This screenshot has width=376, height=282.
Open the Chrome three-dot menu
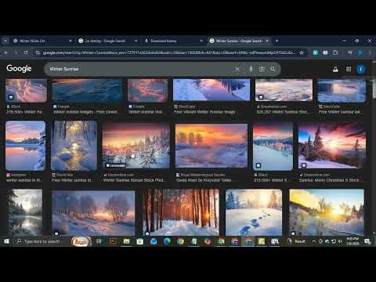pyautogui.click(x=371, y=52)
